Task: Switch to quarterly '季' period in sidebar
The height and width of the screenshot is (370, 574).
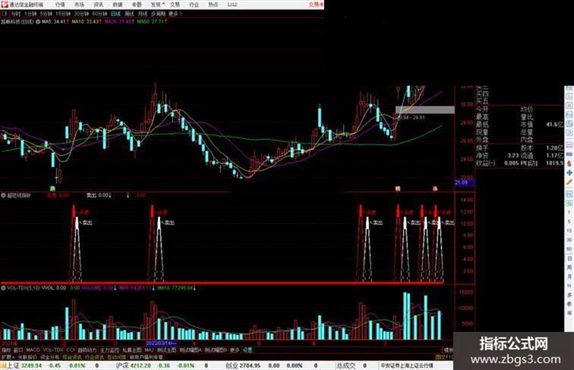Action: tap(569, 304)
